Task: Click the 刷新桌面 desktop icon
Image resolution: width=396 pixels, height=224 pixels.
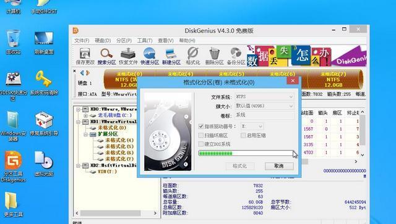Action: pos(44,42)
